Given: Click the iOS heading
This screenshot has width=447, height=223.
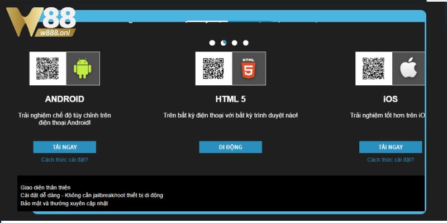Looking at the screenshot, I should coord(390,99).
